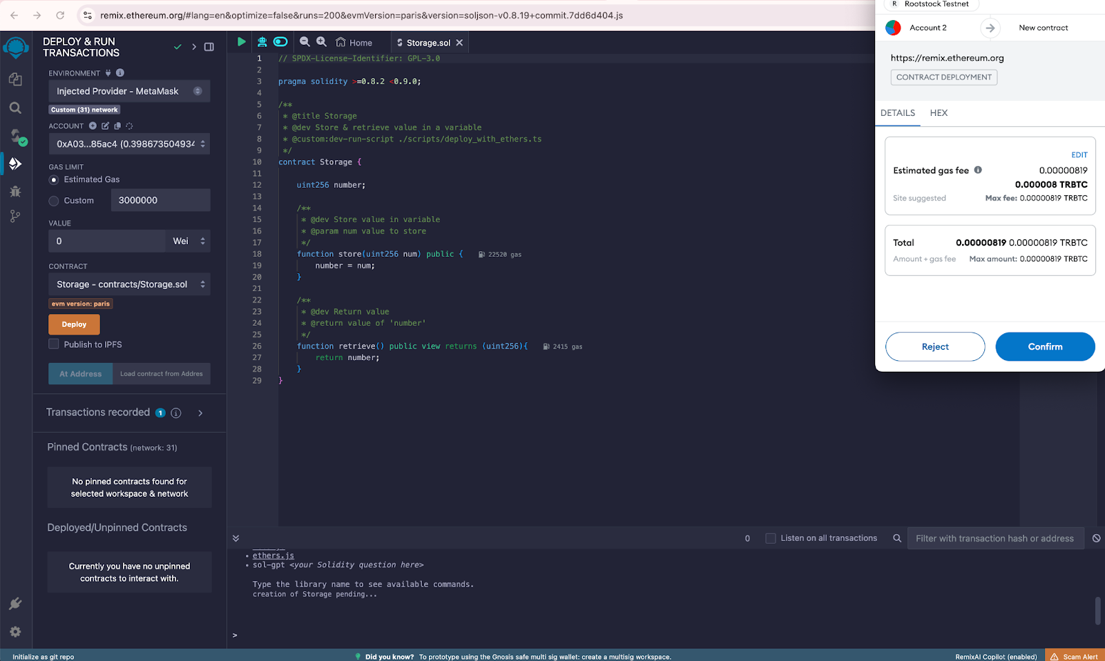The image size is (1105, 661).
Task: Open the Environment provider dropdown
Action: click(128, 90)
